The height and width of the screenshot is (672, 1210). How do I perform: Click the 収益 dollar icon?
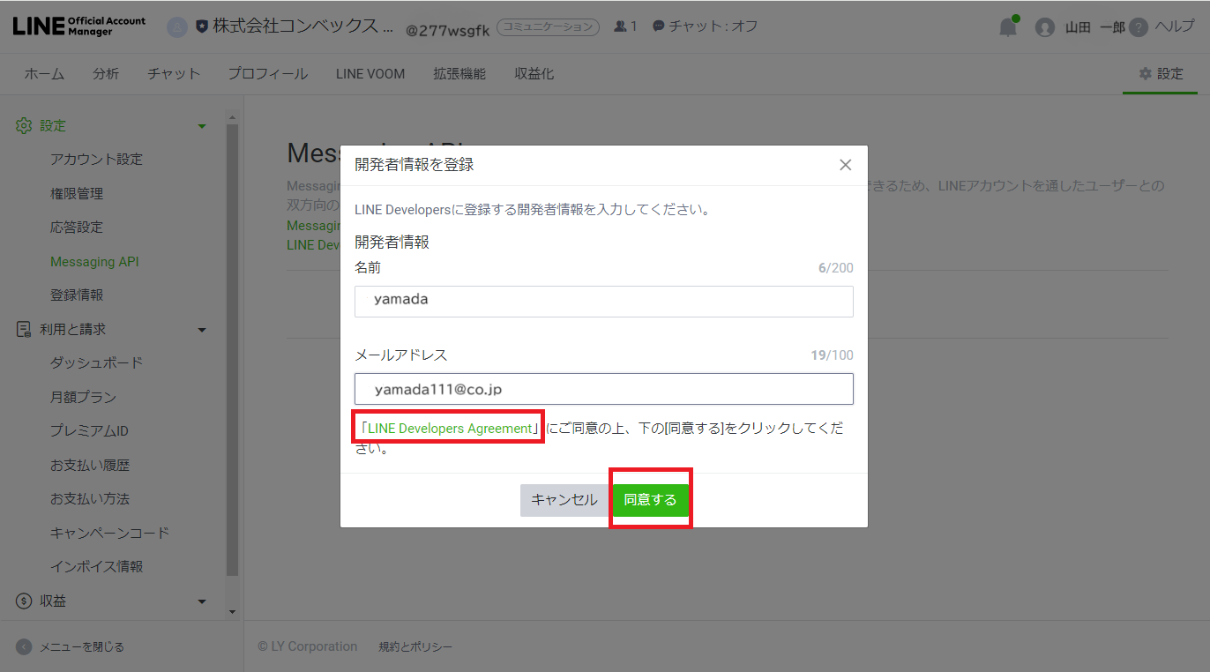point(25,601)
